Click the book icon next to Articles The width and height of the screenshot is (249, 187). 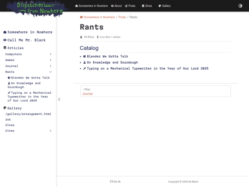5,48
